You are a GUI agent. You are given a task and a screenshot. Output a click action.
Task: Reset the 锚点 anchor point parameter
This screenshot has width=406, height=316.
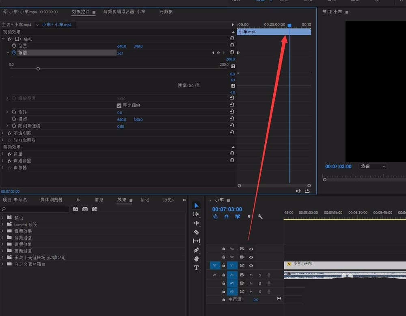click(232, 119)
